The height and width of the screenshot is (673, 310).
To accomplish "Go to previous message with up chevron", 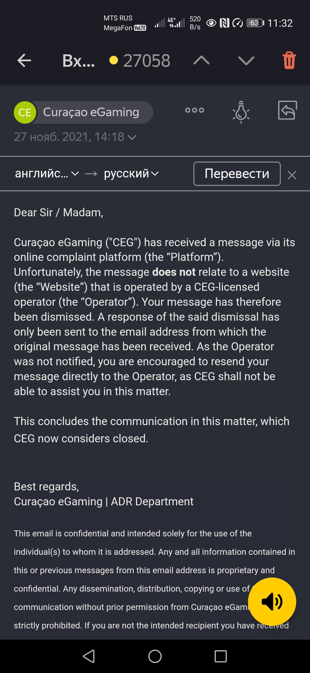I will coord(201,61).
